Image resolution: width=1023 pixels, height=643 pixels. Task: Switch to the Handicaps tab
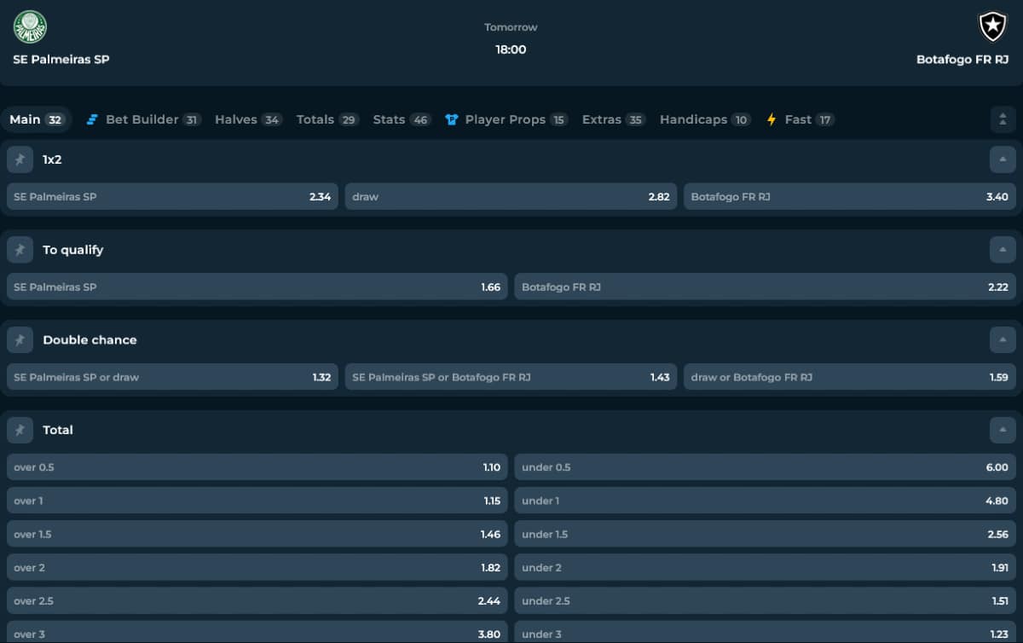point(705,119)
